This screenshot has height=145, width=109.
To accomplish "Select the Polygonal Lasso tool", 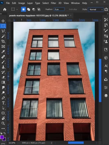I will click(x=3, y=31).
